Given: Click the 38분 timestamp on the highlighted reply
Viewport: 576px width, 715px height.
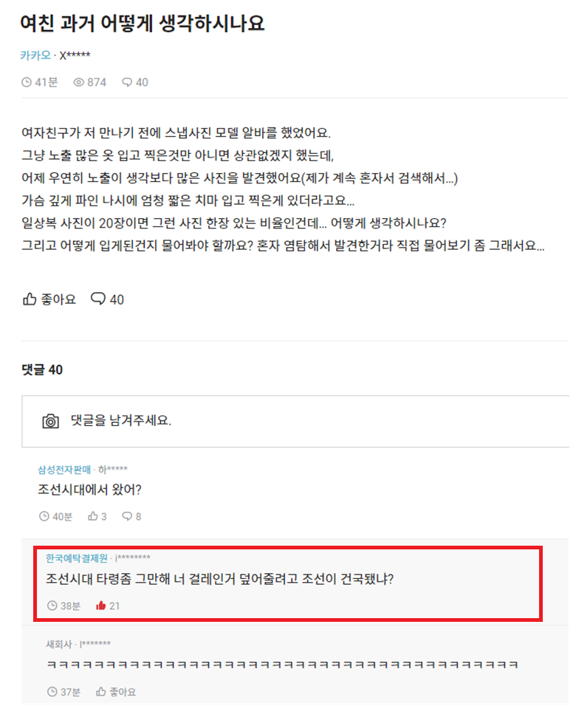Looking at the screenshot, I should click(x=71, y=606).
